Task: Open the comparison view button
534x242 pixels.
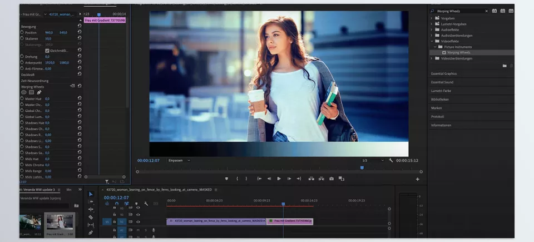Action: [x=341, y=179]
